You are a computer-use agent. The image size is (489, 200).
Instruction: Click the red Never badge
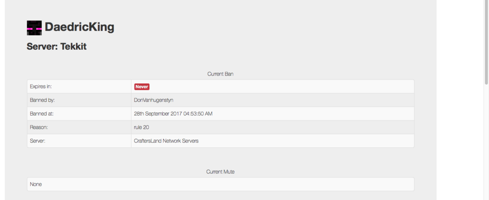point(142,86)
